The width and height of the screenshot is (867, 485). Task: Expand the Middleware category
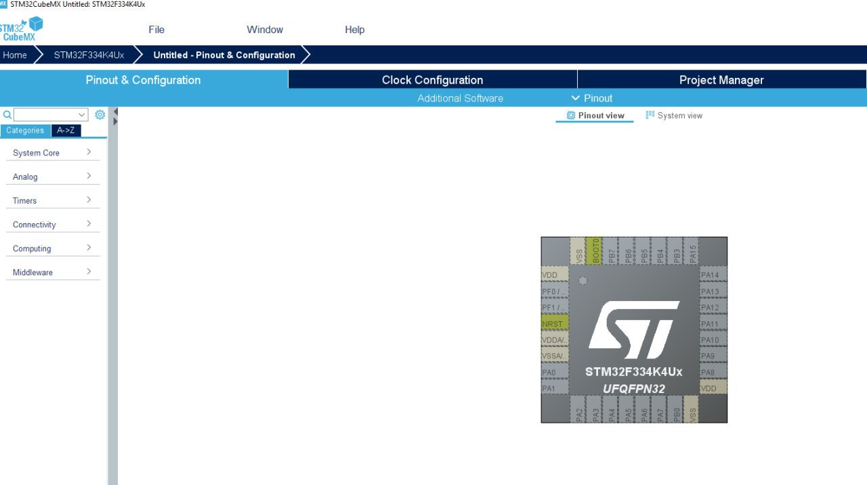coord(53,272)
